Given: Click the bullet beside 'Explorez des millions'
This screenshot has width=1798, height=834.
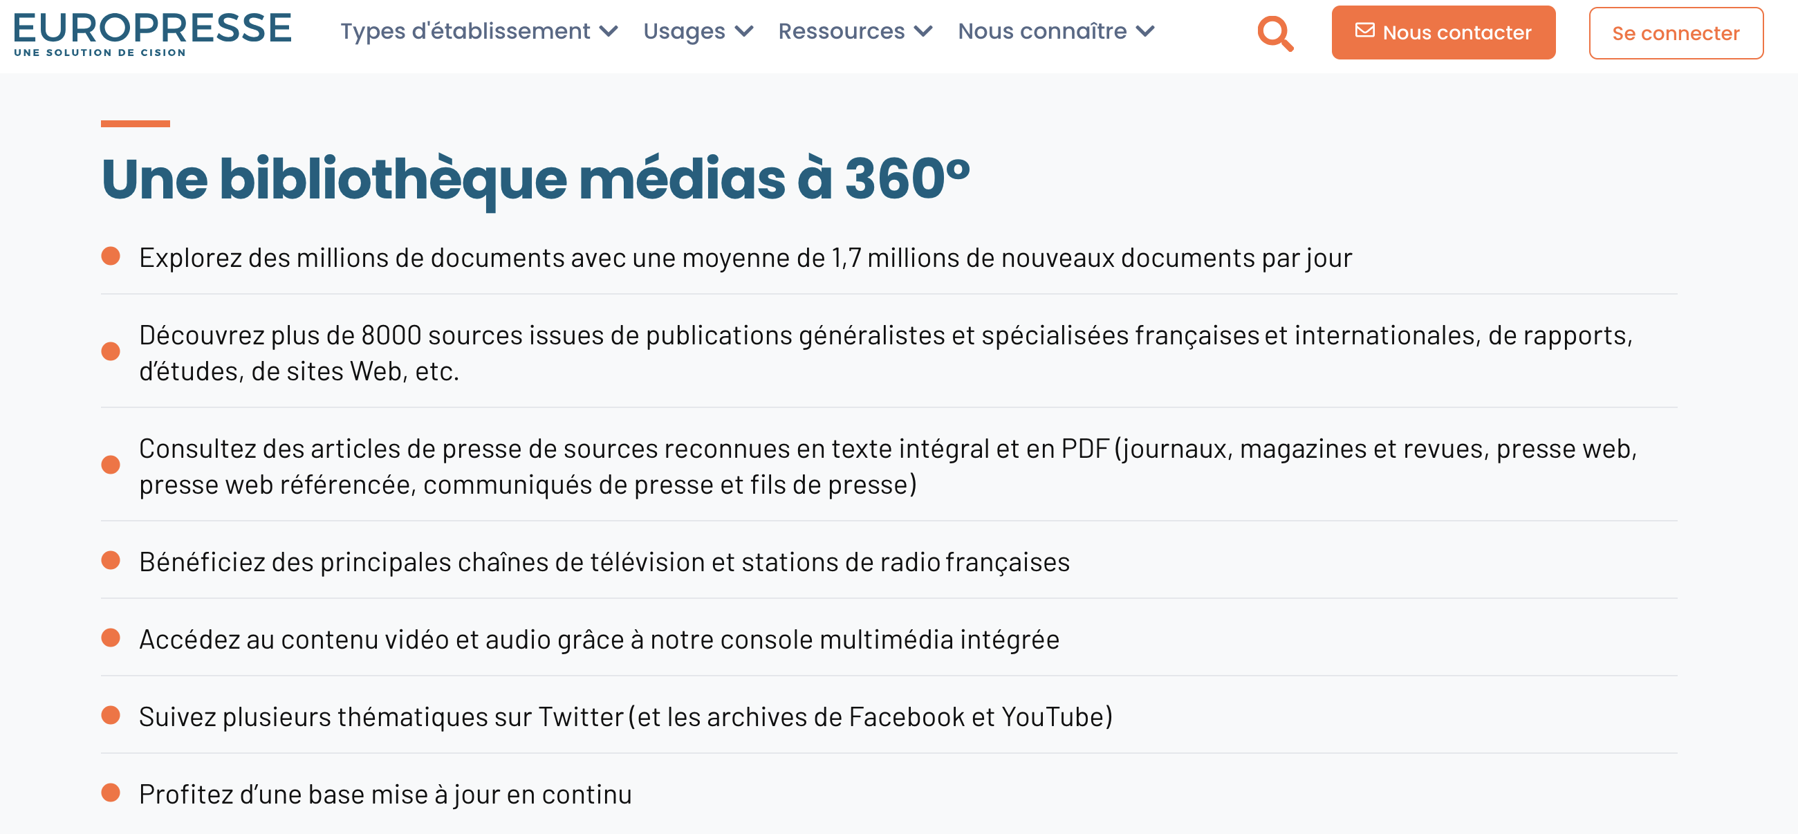Looking at the screenshot, I should click(x=110, y=256).
